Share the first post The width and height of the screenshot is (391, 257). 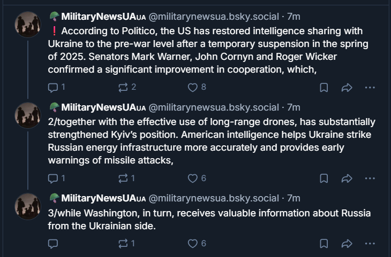[x=347, y=88]
